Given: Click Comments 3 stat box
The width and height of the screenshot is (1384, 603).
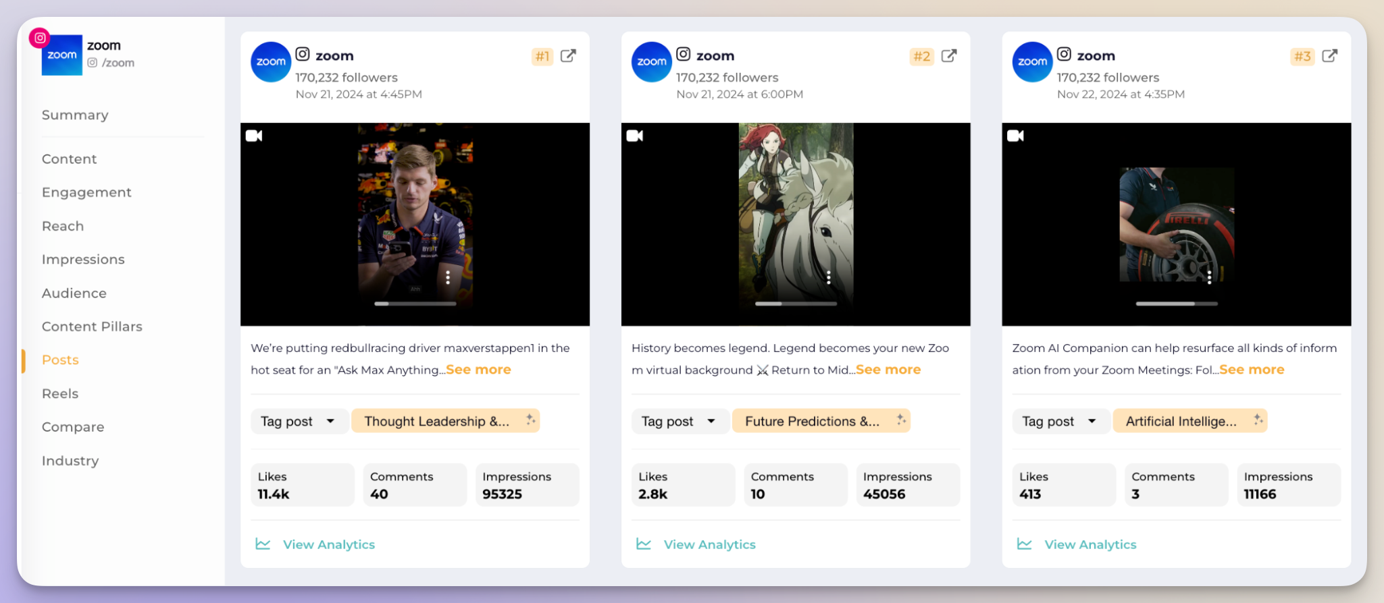Looking at the screenshot, I should [1177, 485].
